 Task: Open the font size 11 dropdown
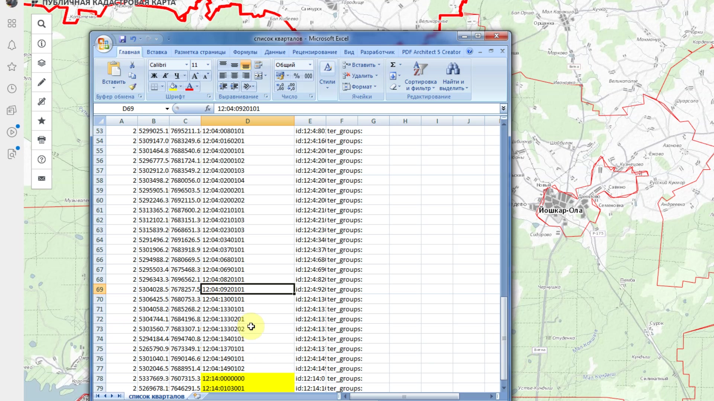(x=208, y=65)
